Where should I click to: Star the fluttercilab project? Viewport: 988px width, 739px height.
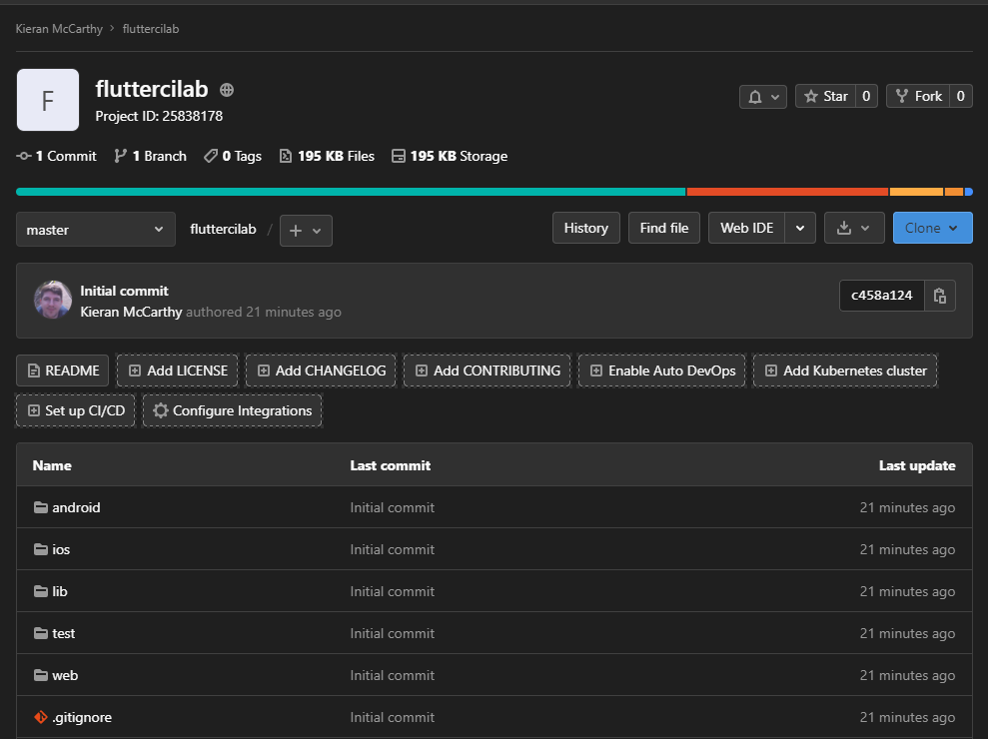(825, 97)
